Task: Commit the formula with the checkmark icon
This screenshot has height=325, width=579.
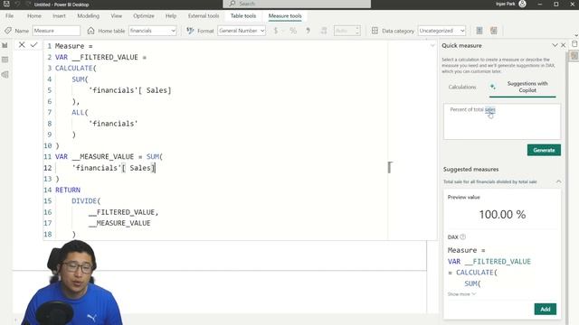Action: [34, 45]
